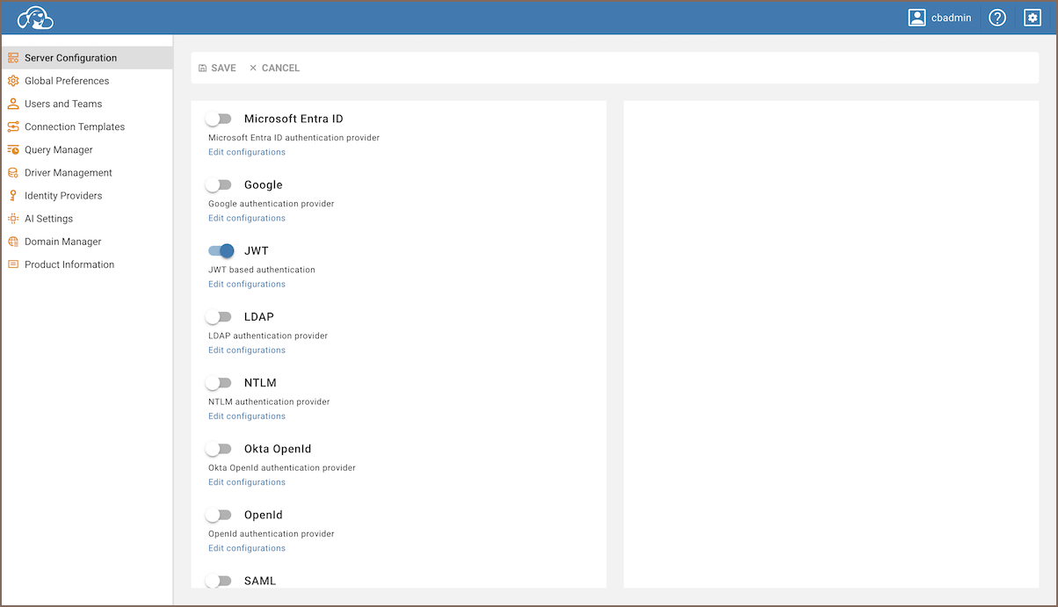This screenshot has width=1058, height=607.
Task: Enable the Microsoft Entra ID toggle
Action: click(x=219, y=119)
